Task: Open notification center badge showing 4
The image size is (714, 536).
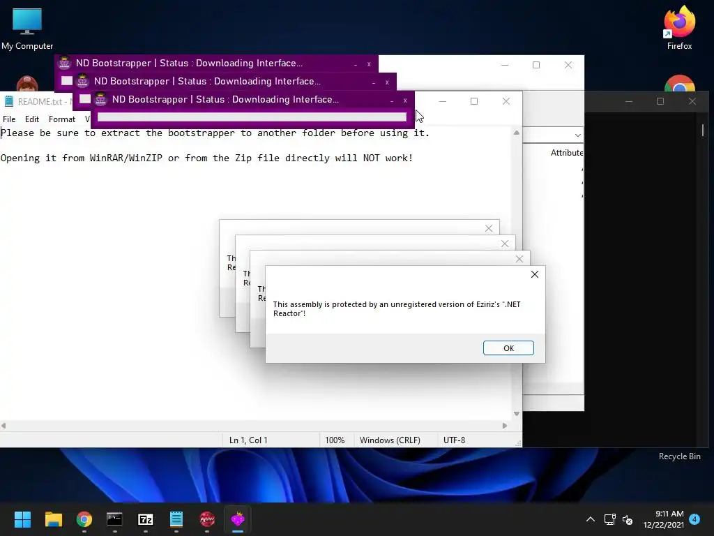Action: [694, 519]
